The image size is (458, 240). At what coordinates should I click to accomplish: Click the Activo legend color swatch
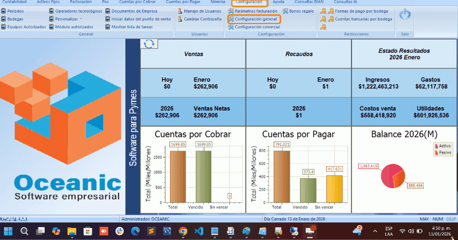437,147
